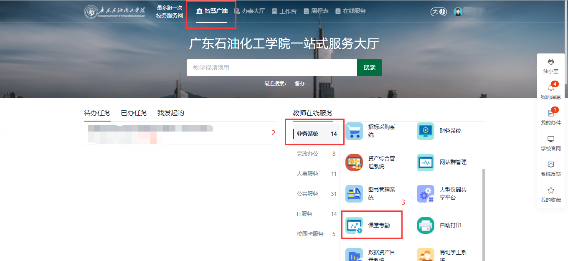The width and height of the screenshot is (568, 261).
Task: Switch to 待办任务 tab
Action: tap(97, 113)
